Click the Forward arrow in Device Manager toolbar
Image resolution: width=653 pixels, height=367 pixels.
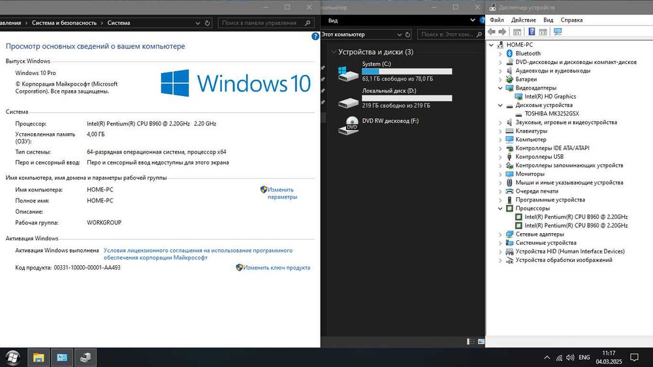coord(502,31)
